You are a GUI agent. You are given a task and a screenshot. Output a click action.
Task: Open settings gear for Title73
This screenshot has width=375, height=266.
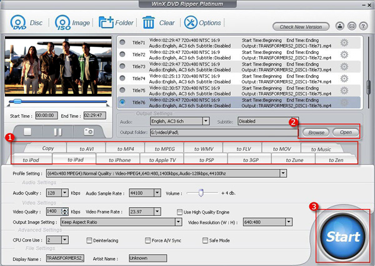click(x=344, y=67)
